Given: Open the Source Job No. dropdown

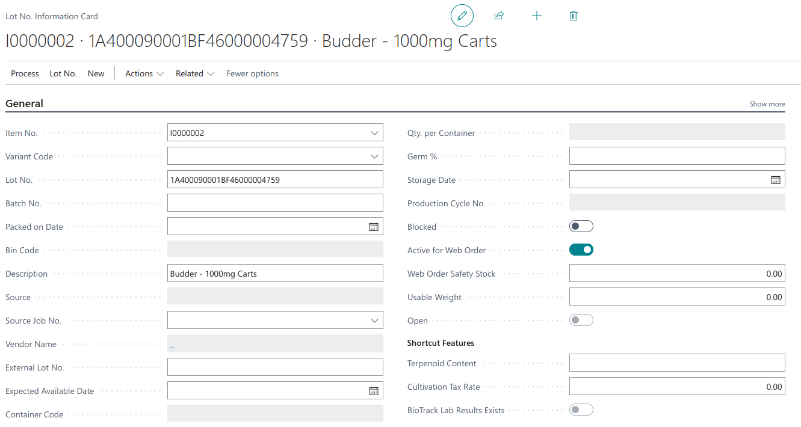Looking at the screenshot, I should tap(374, 321).
